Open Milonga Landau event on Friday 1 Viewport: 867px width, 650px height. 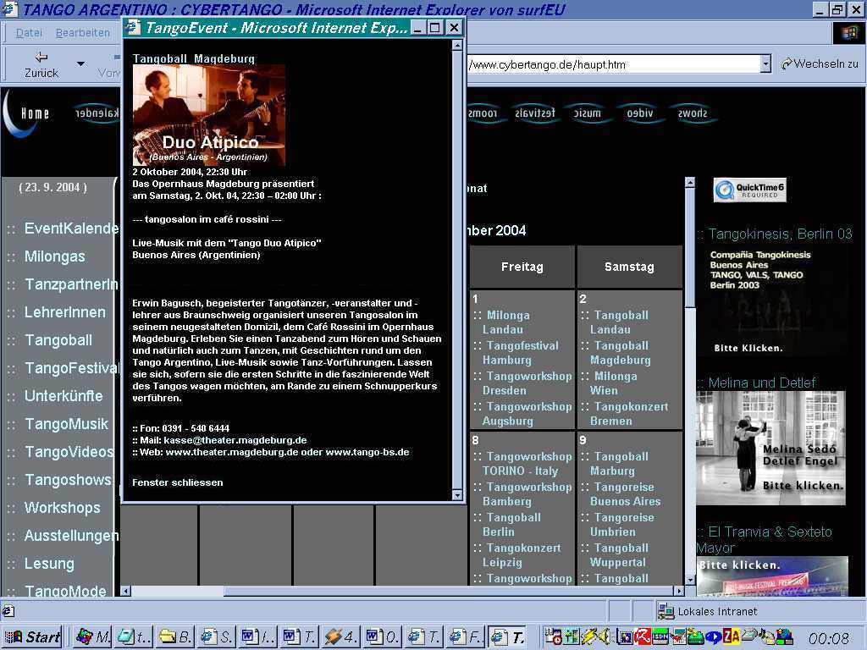tap(506, 322)
